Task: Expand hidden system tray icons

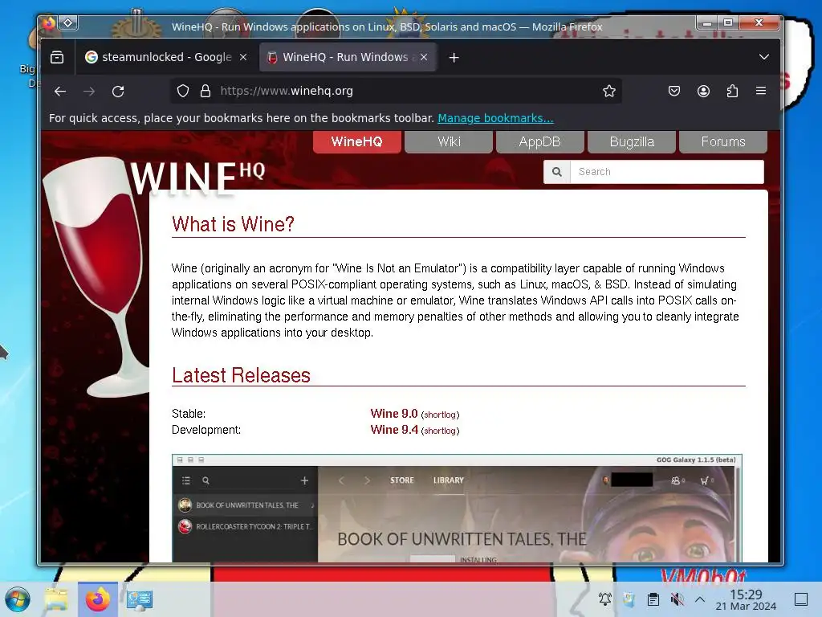Action: tap(700, 599)
